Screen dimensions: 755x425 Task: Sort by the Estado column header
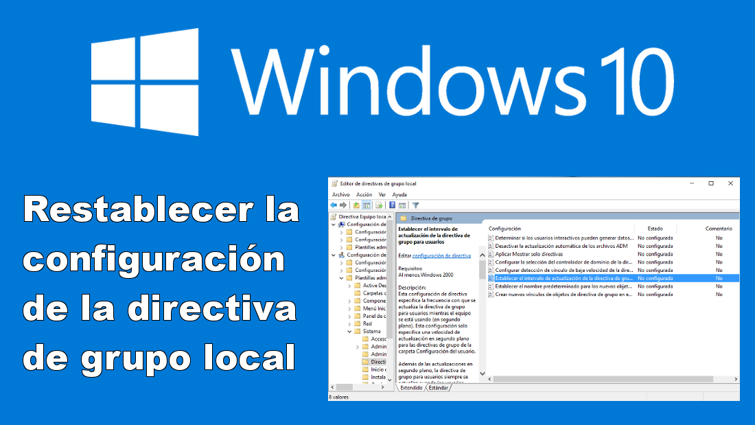tap(655, 229)
